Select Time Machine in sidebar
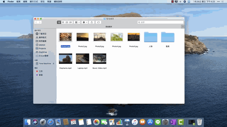 tap(43, 64)
